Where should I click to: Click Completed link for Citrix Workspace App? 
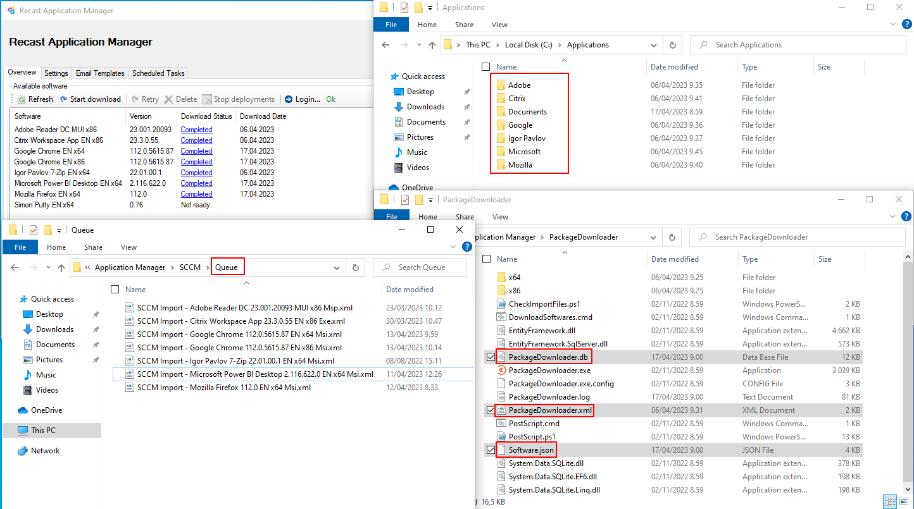[196, 140]
